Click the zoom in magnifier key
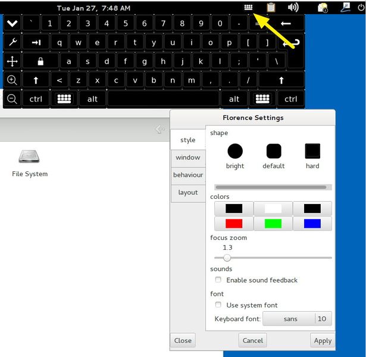 point(12,80)
